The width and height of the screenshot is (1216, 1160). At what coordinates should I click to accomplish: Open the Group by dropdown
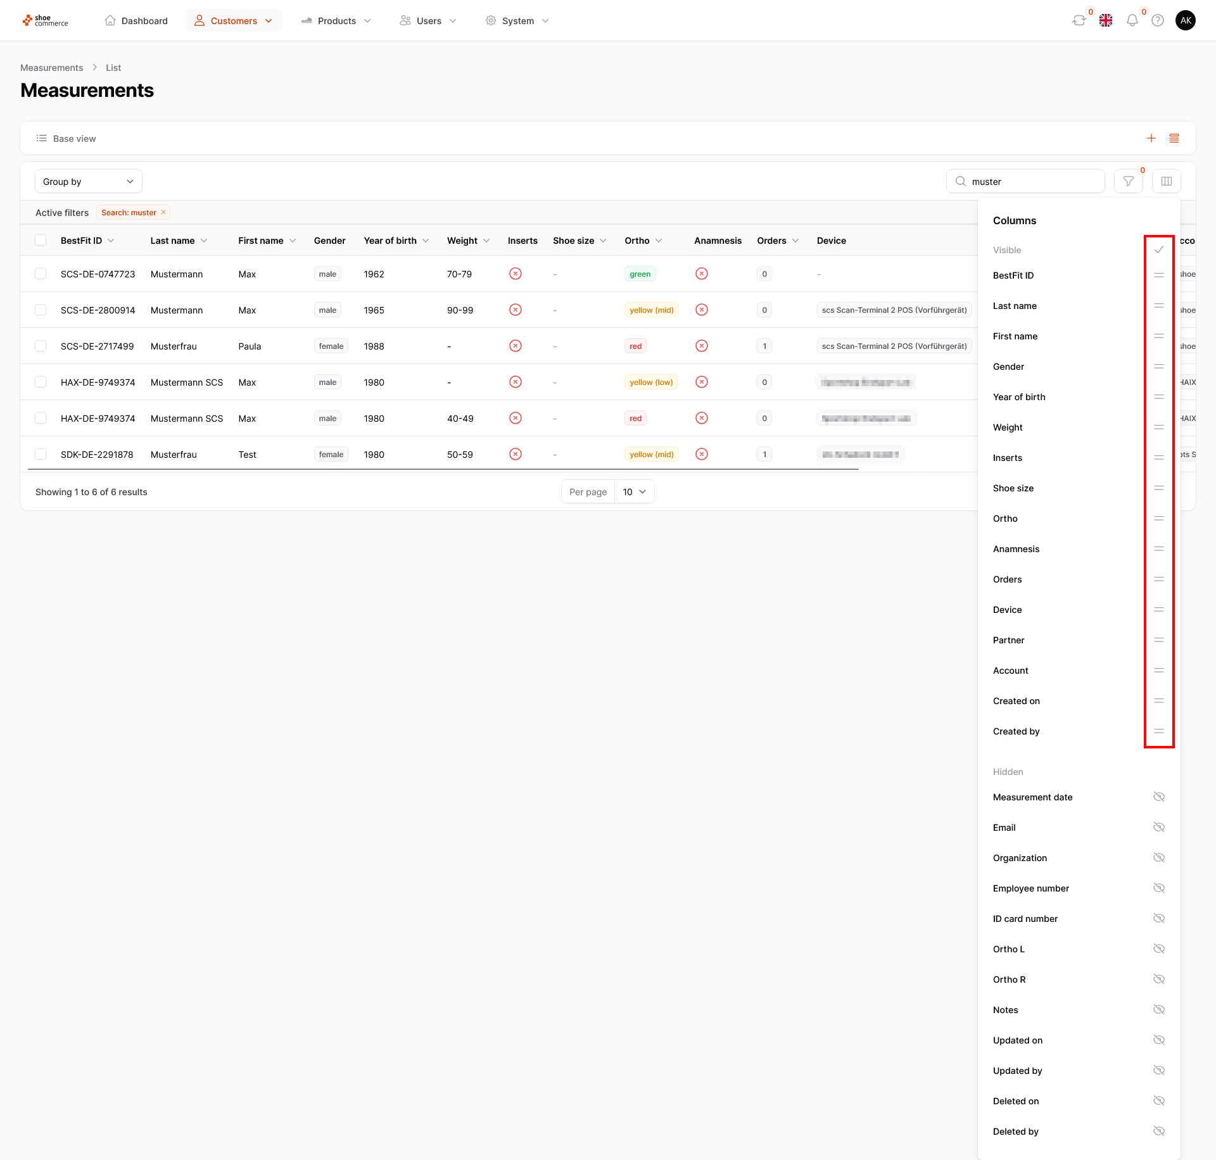(x=88, y=182)
